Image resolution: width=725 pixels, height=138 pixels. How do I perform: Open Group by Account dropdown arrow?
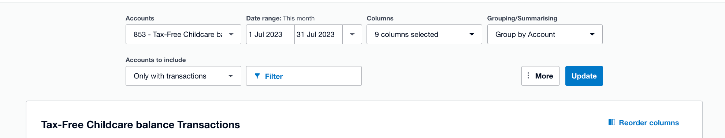tap(592, 34)
